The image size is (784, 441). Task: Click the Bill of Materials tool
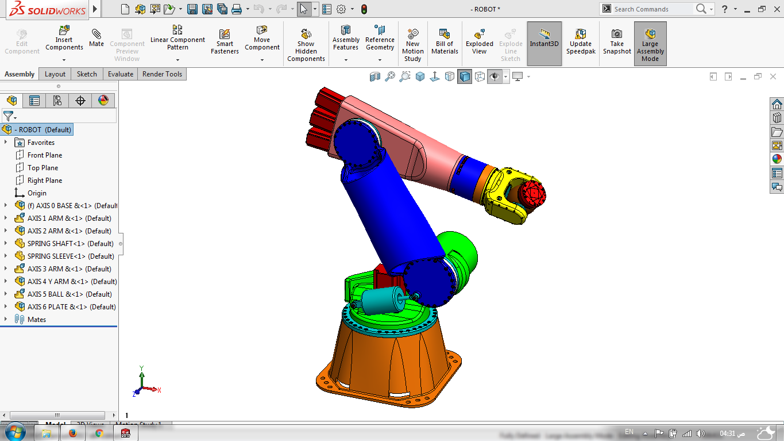pyautogui.click(x=444, y=40)
